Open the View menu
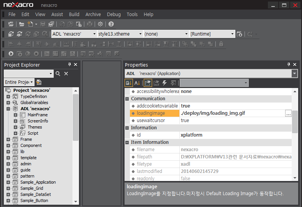 pos(40,15)
